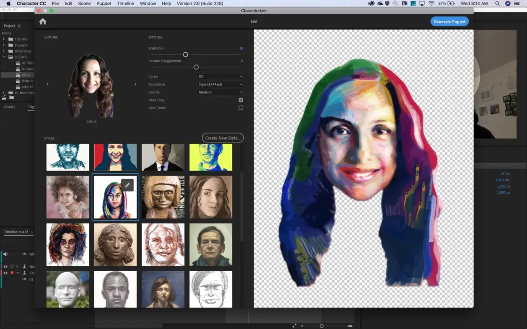Enable the Head Turns checkbox
This screenshot has height=329, width=527.
point(240,108)
